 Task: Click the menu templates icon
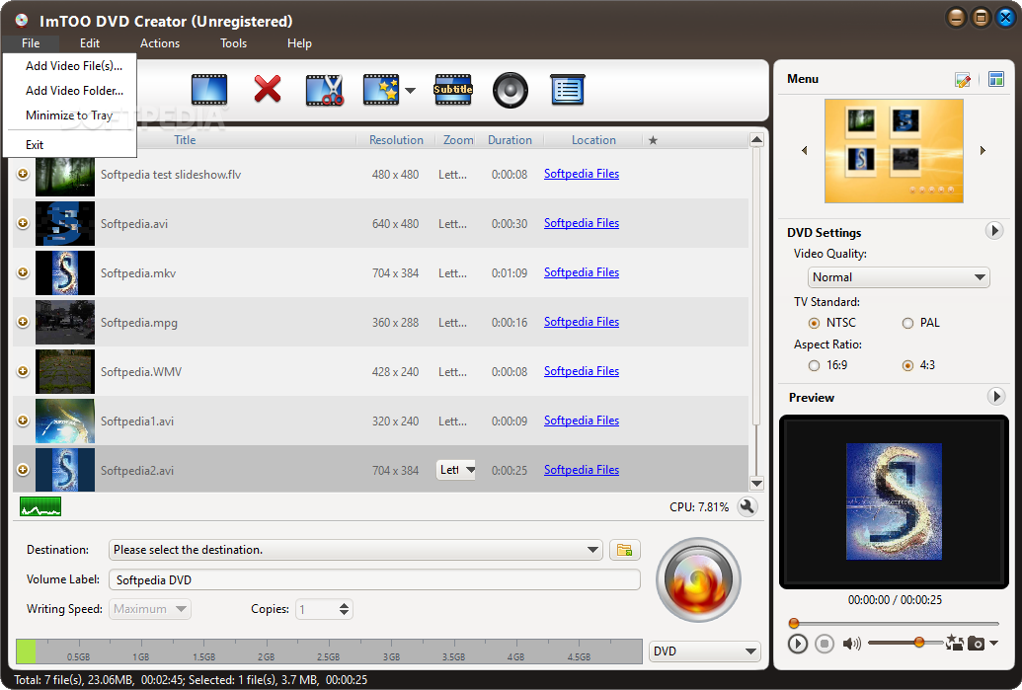point(996,80)
